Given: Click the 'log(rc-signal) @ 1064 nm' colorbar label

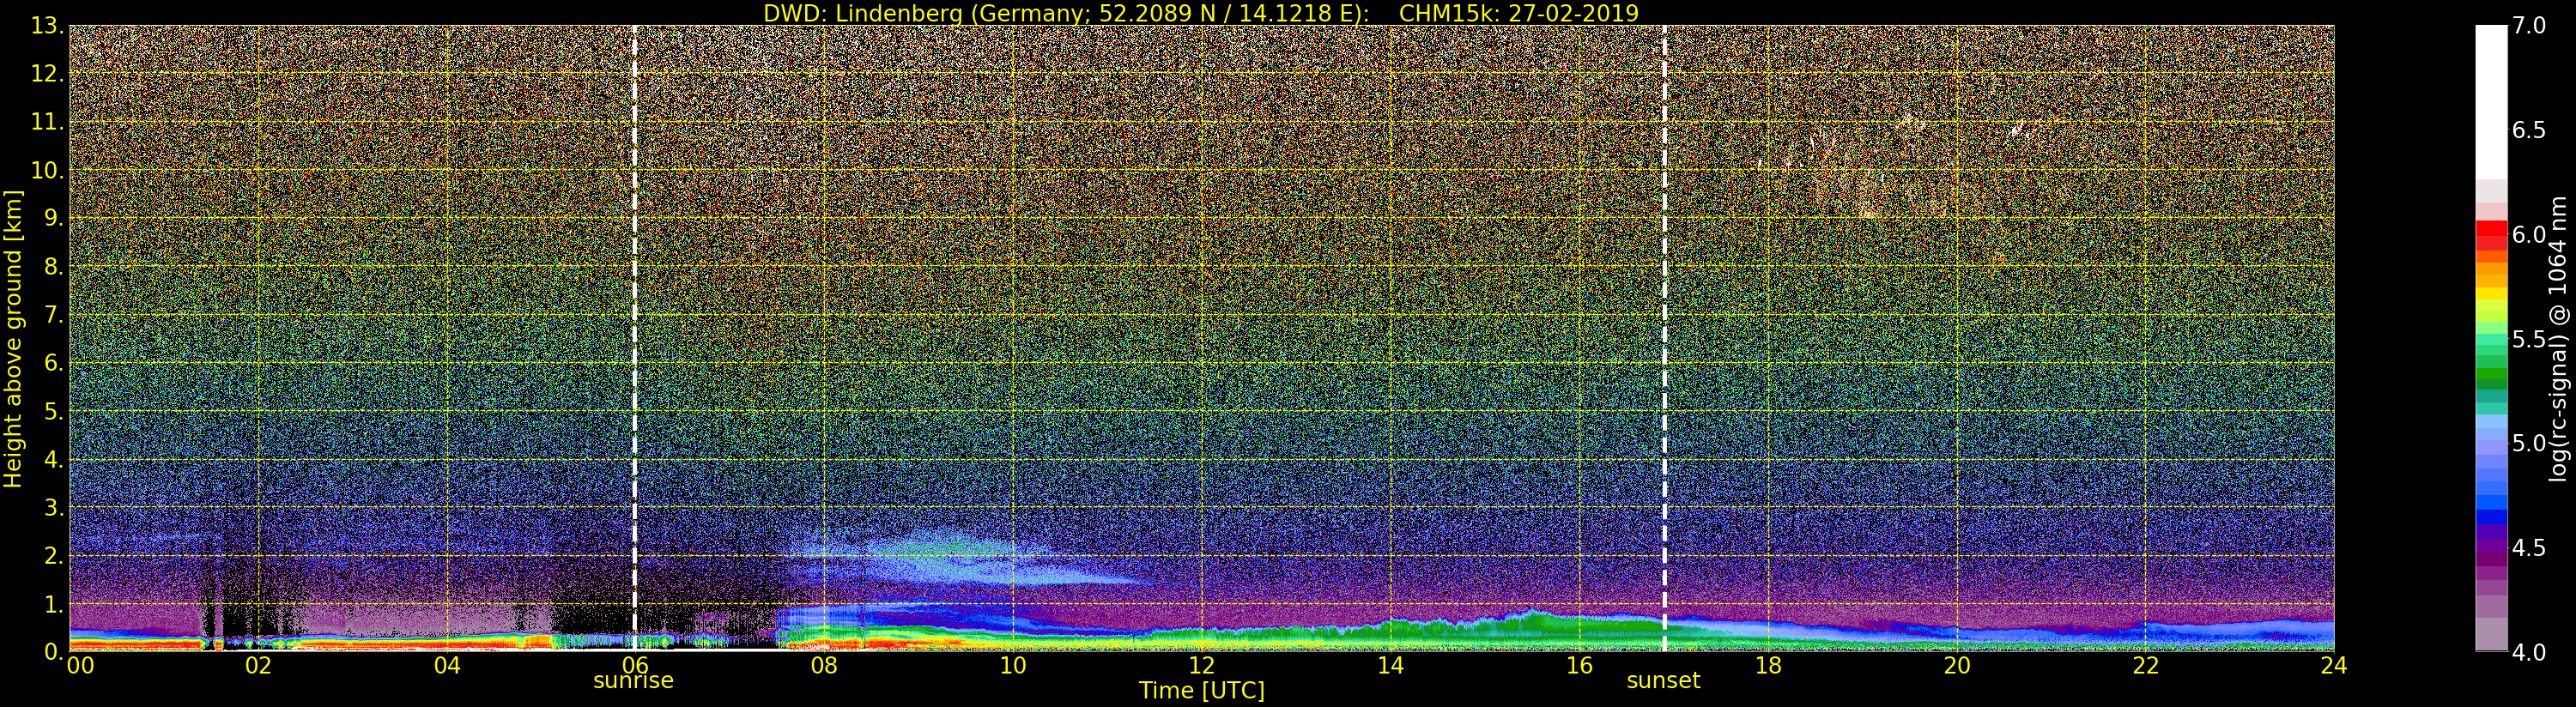Looking at the screenshot, I should 2559,338.
